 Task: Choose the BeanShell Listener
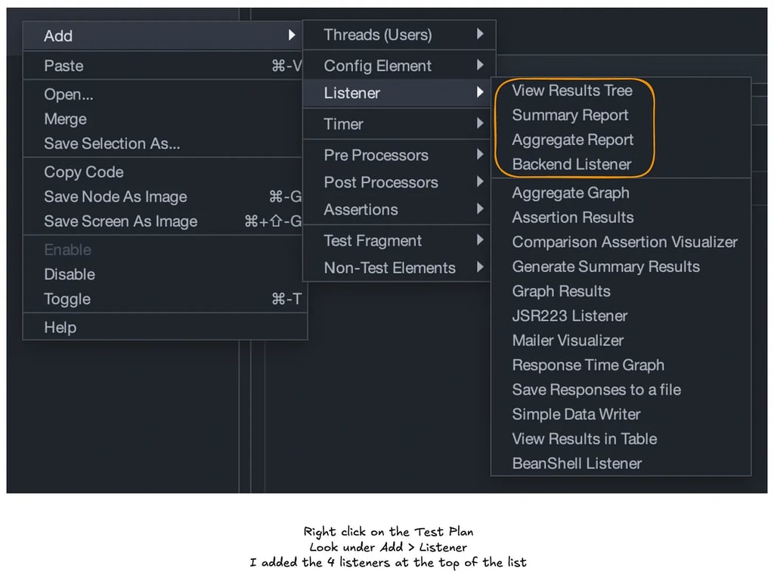pos(576,463)
